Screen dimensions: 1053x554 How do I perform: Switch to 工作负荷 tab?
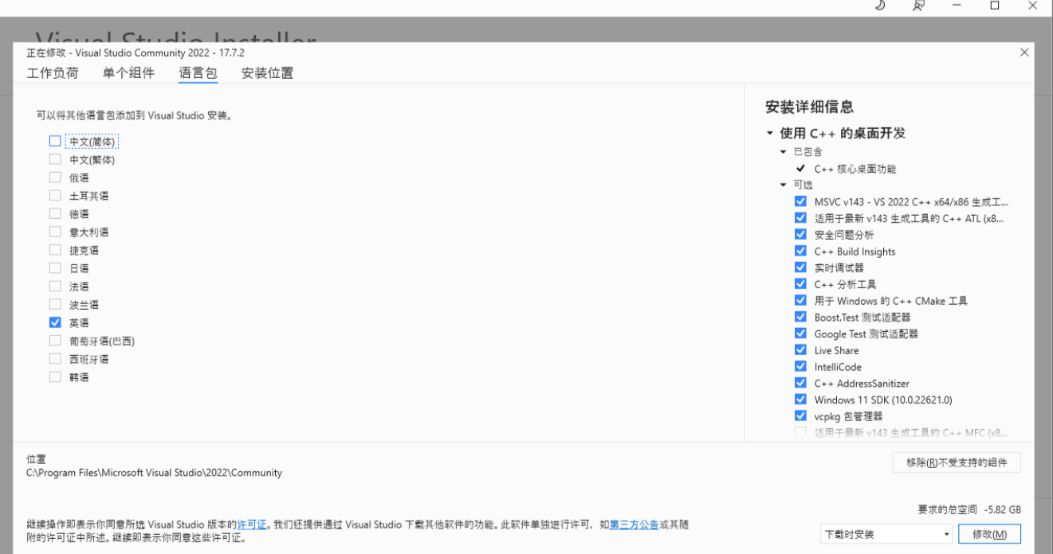53,73
